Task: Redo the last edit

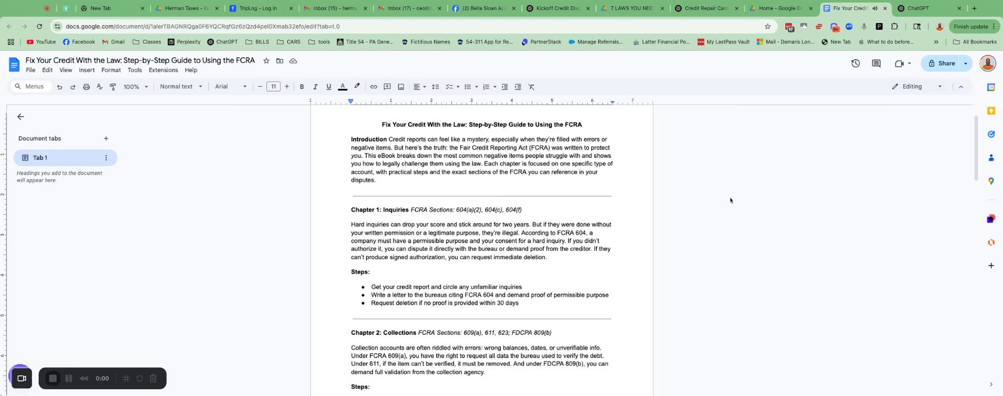Action: 73,87
